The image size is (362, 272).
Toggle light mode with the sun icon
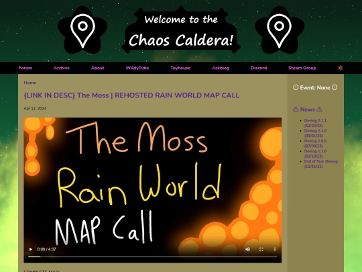click(341, 68)
